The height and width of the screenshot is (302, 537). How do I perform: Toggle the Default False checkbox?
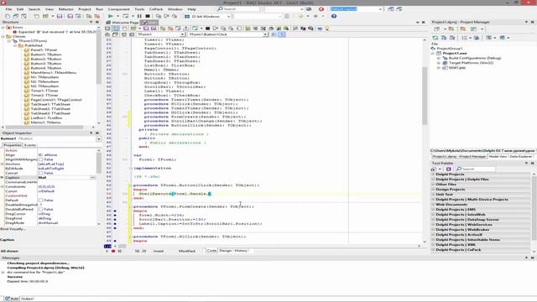coord(41,200)
